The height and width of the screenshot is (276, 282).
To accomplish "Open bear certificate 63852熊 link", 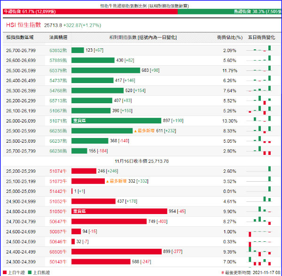I will coord(58,50).
